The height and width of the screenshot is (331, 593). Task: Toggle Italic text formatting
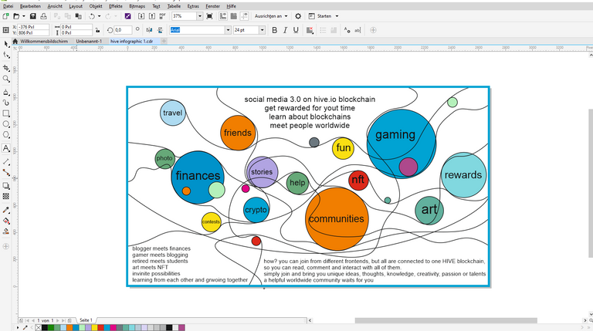tap(285, 30)
